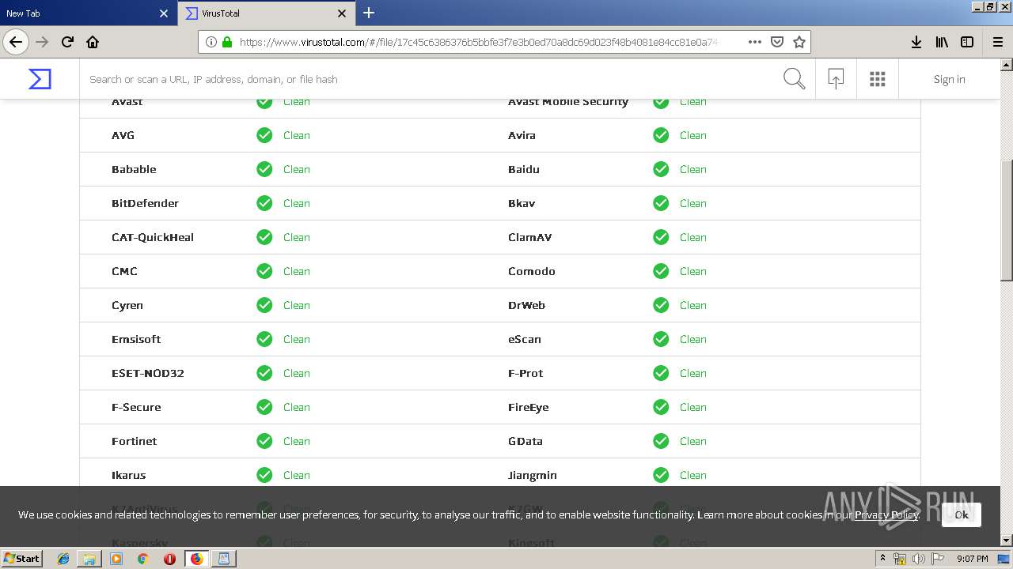Click the page vertical scrollbar thumb

[x=1006, y=220]
